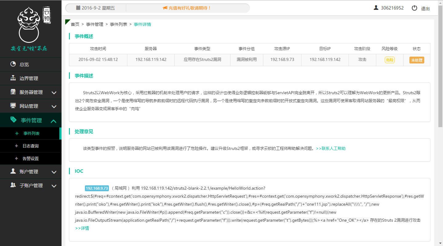Click the 状态 column header
The height and width of the screenshot is (246, 443).
tap(417, 49)
